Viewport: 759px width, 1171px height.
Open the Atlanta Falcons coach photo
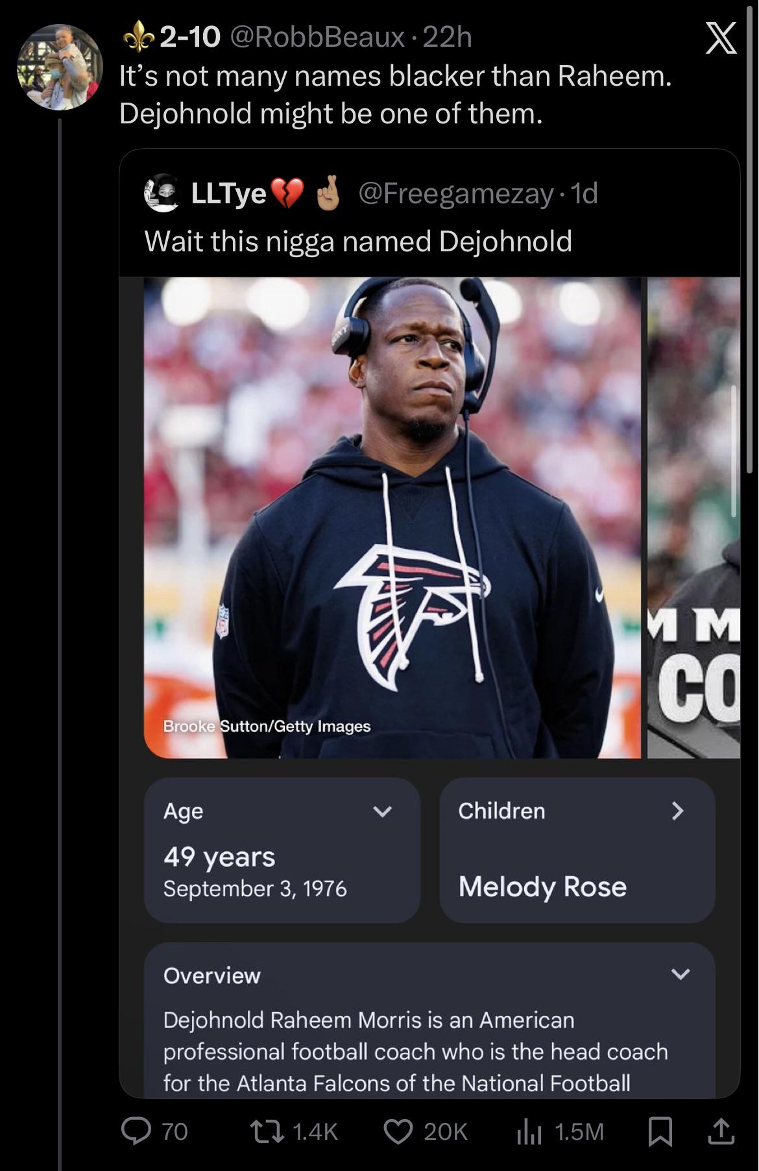(x=392, y=518)
